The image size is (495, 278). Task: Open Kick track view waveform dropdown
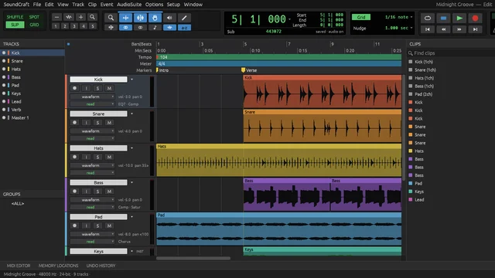[x=92, y=97]
